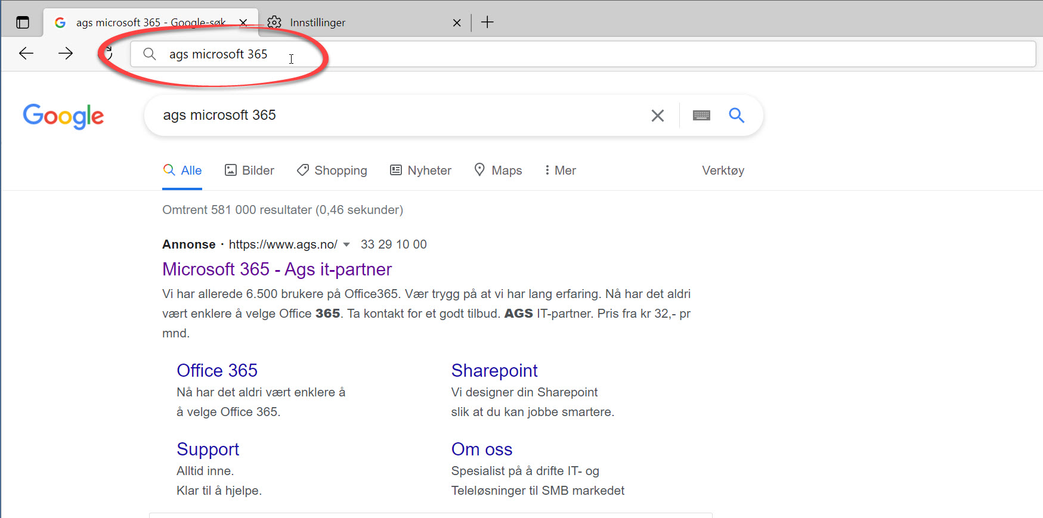Submit search with blue magnifier button
Viewport: 1043px width, 518px height.
tap(736, 115)
